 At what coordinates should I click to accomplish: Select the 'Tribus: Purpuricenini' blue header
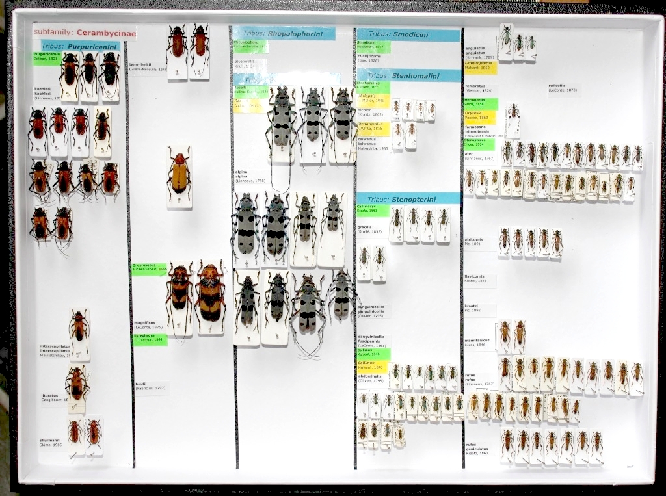[81, 46]
